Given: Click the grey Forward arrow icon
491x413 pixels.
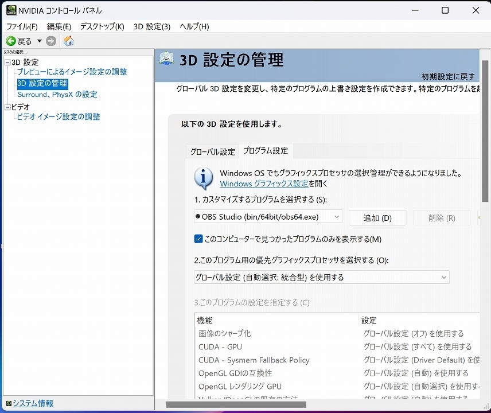Looking at the screenshot, I should tap(51, 41).
